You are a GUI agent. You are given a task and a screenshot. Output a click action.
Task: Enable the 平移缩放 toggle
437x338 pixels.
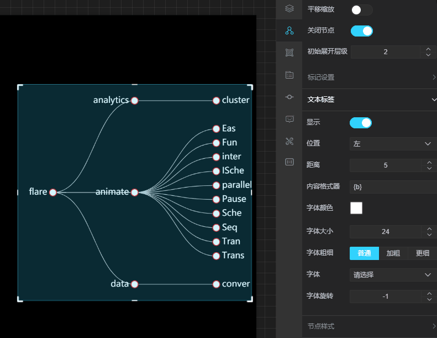point(361,10)
